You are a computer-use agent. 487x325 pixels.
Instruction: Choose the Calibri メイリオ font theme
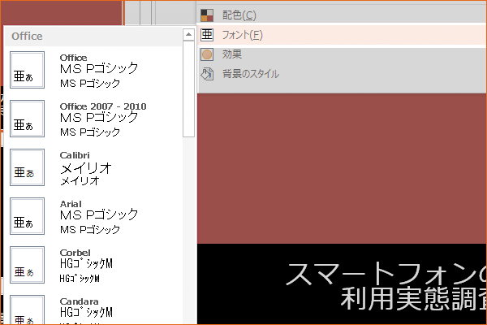(93, 167)
